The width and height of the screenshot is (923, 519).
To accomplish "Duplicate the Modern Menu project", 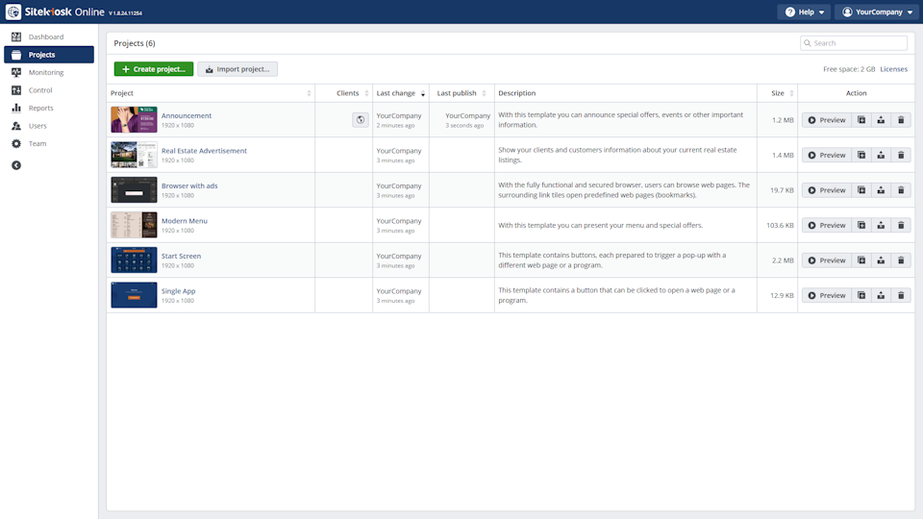I will [861, 225].
